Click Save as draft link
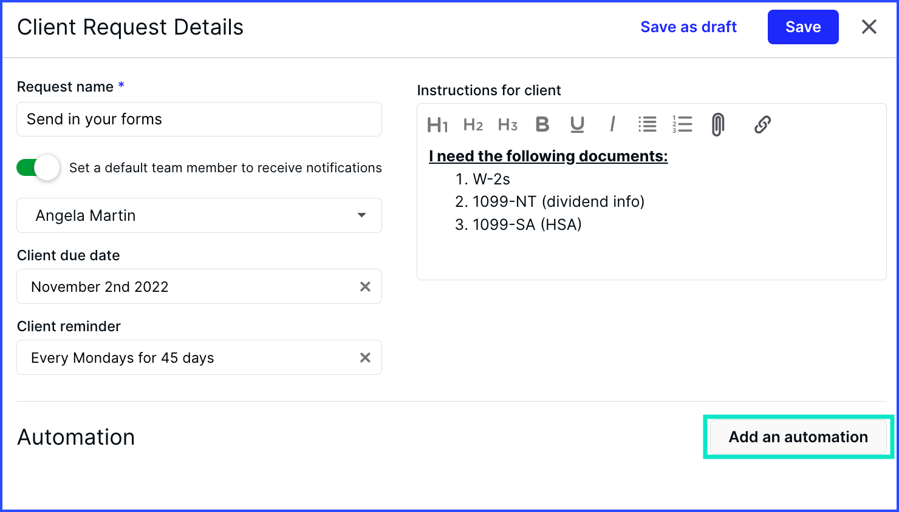The image size is (899, 512). click(x=689, y=27)
